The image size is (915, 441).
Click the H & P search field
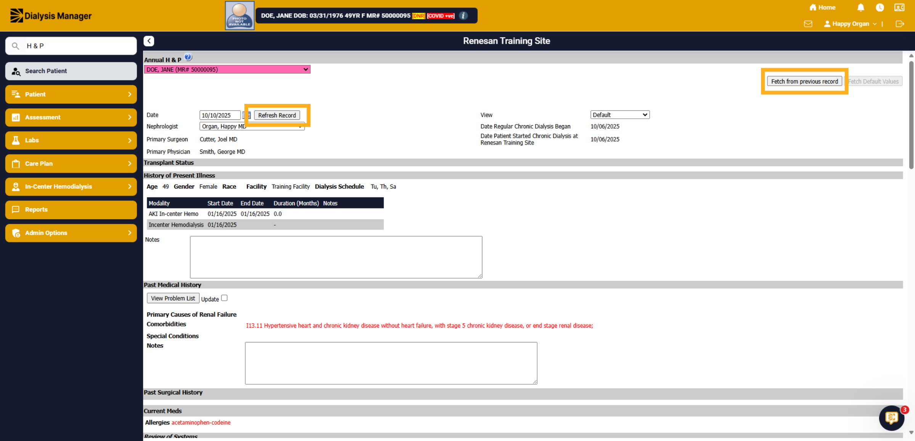(x=71, y=46)
